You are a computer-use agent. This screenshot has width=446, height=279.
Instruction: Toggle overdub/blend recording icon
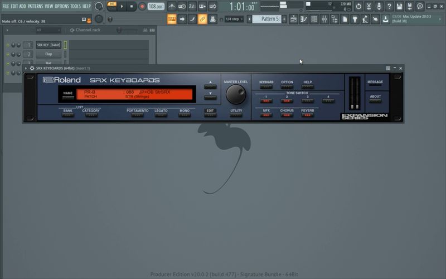coord(202,6)
